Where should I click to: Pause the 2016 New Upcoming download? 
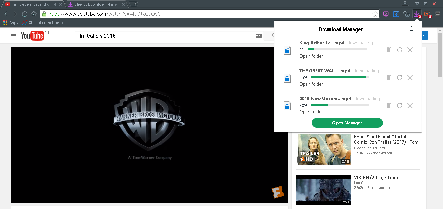click(x=389, y=106)
